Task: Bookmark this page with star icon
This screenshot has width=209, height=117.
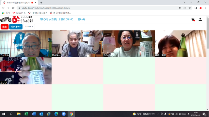Action: pyautogui.click(x=190, y=8)
